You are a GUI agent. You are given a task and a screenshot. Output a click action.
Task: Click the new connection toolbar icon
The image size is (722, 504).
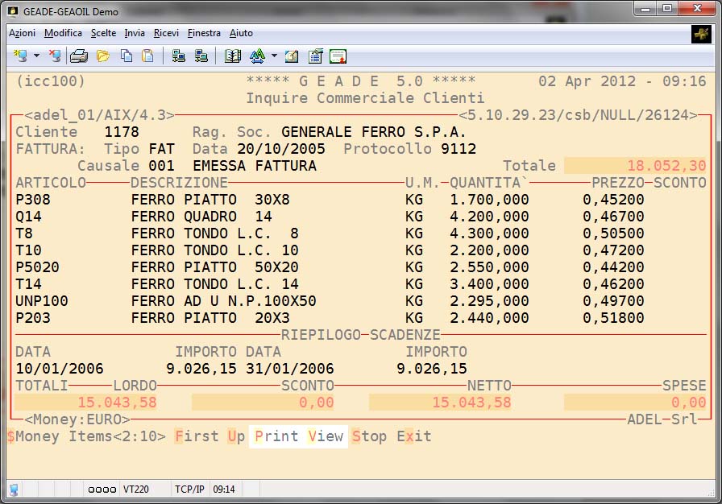[20, 56]
